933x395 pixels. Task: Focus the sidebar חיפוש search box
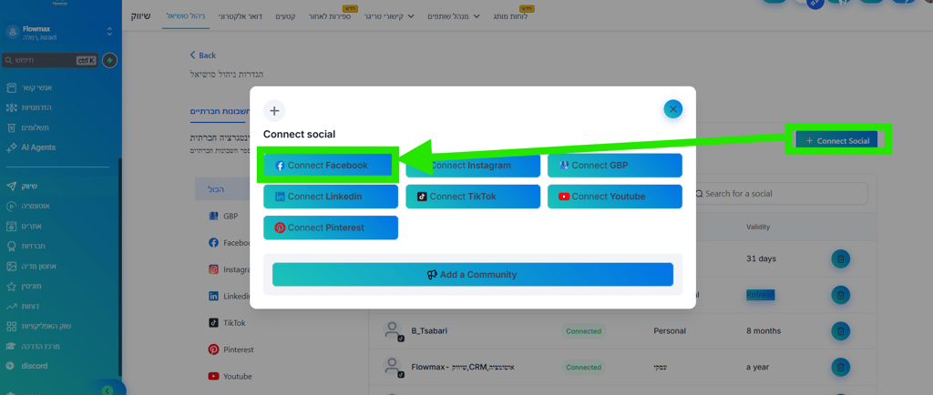pos(50,60)
